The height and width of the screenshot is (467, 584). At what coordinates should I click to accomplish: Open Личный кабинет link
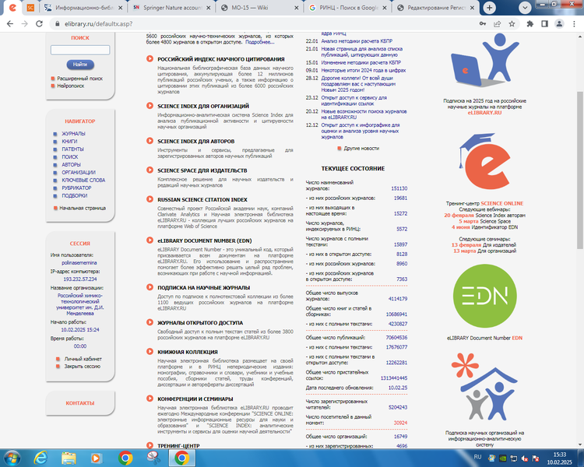tap(83, 359)
